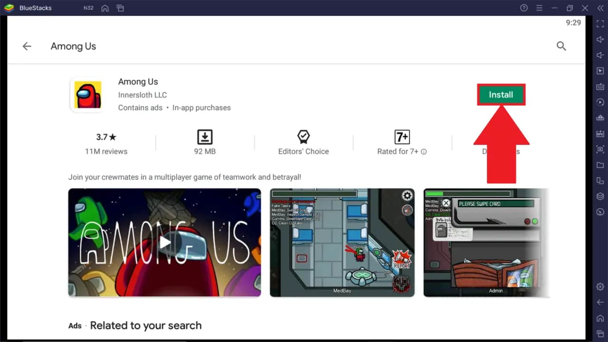Screen dimensions: 608x342
Task: Open the 3.7 star rating reviews
Action: click(x=106, y=143)
